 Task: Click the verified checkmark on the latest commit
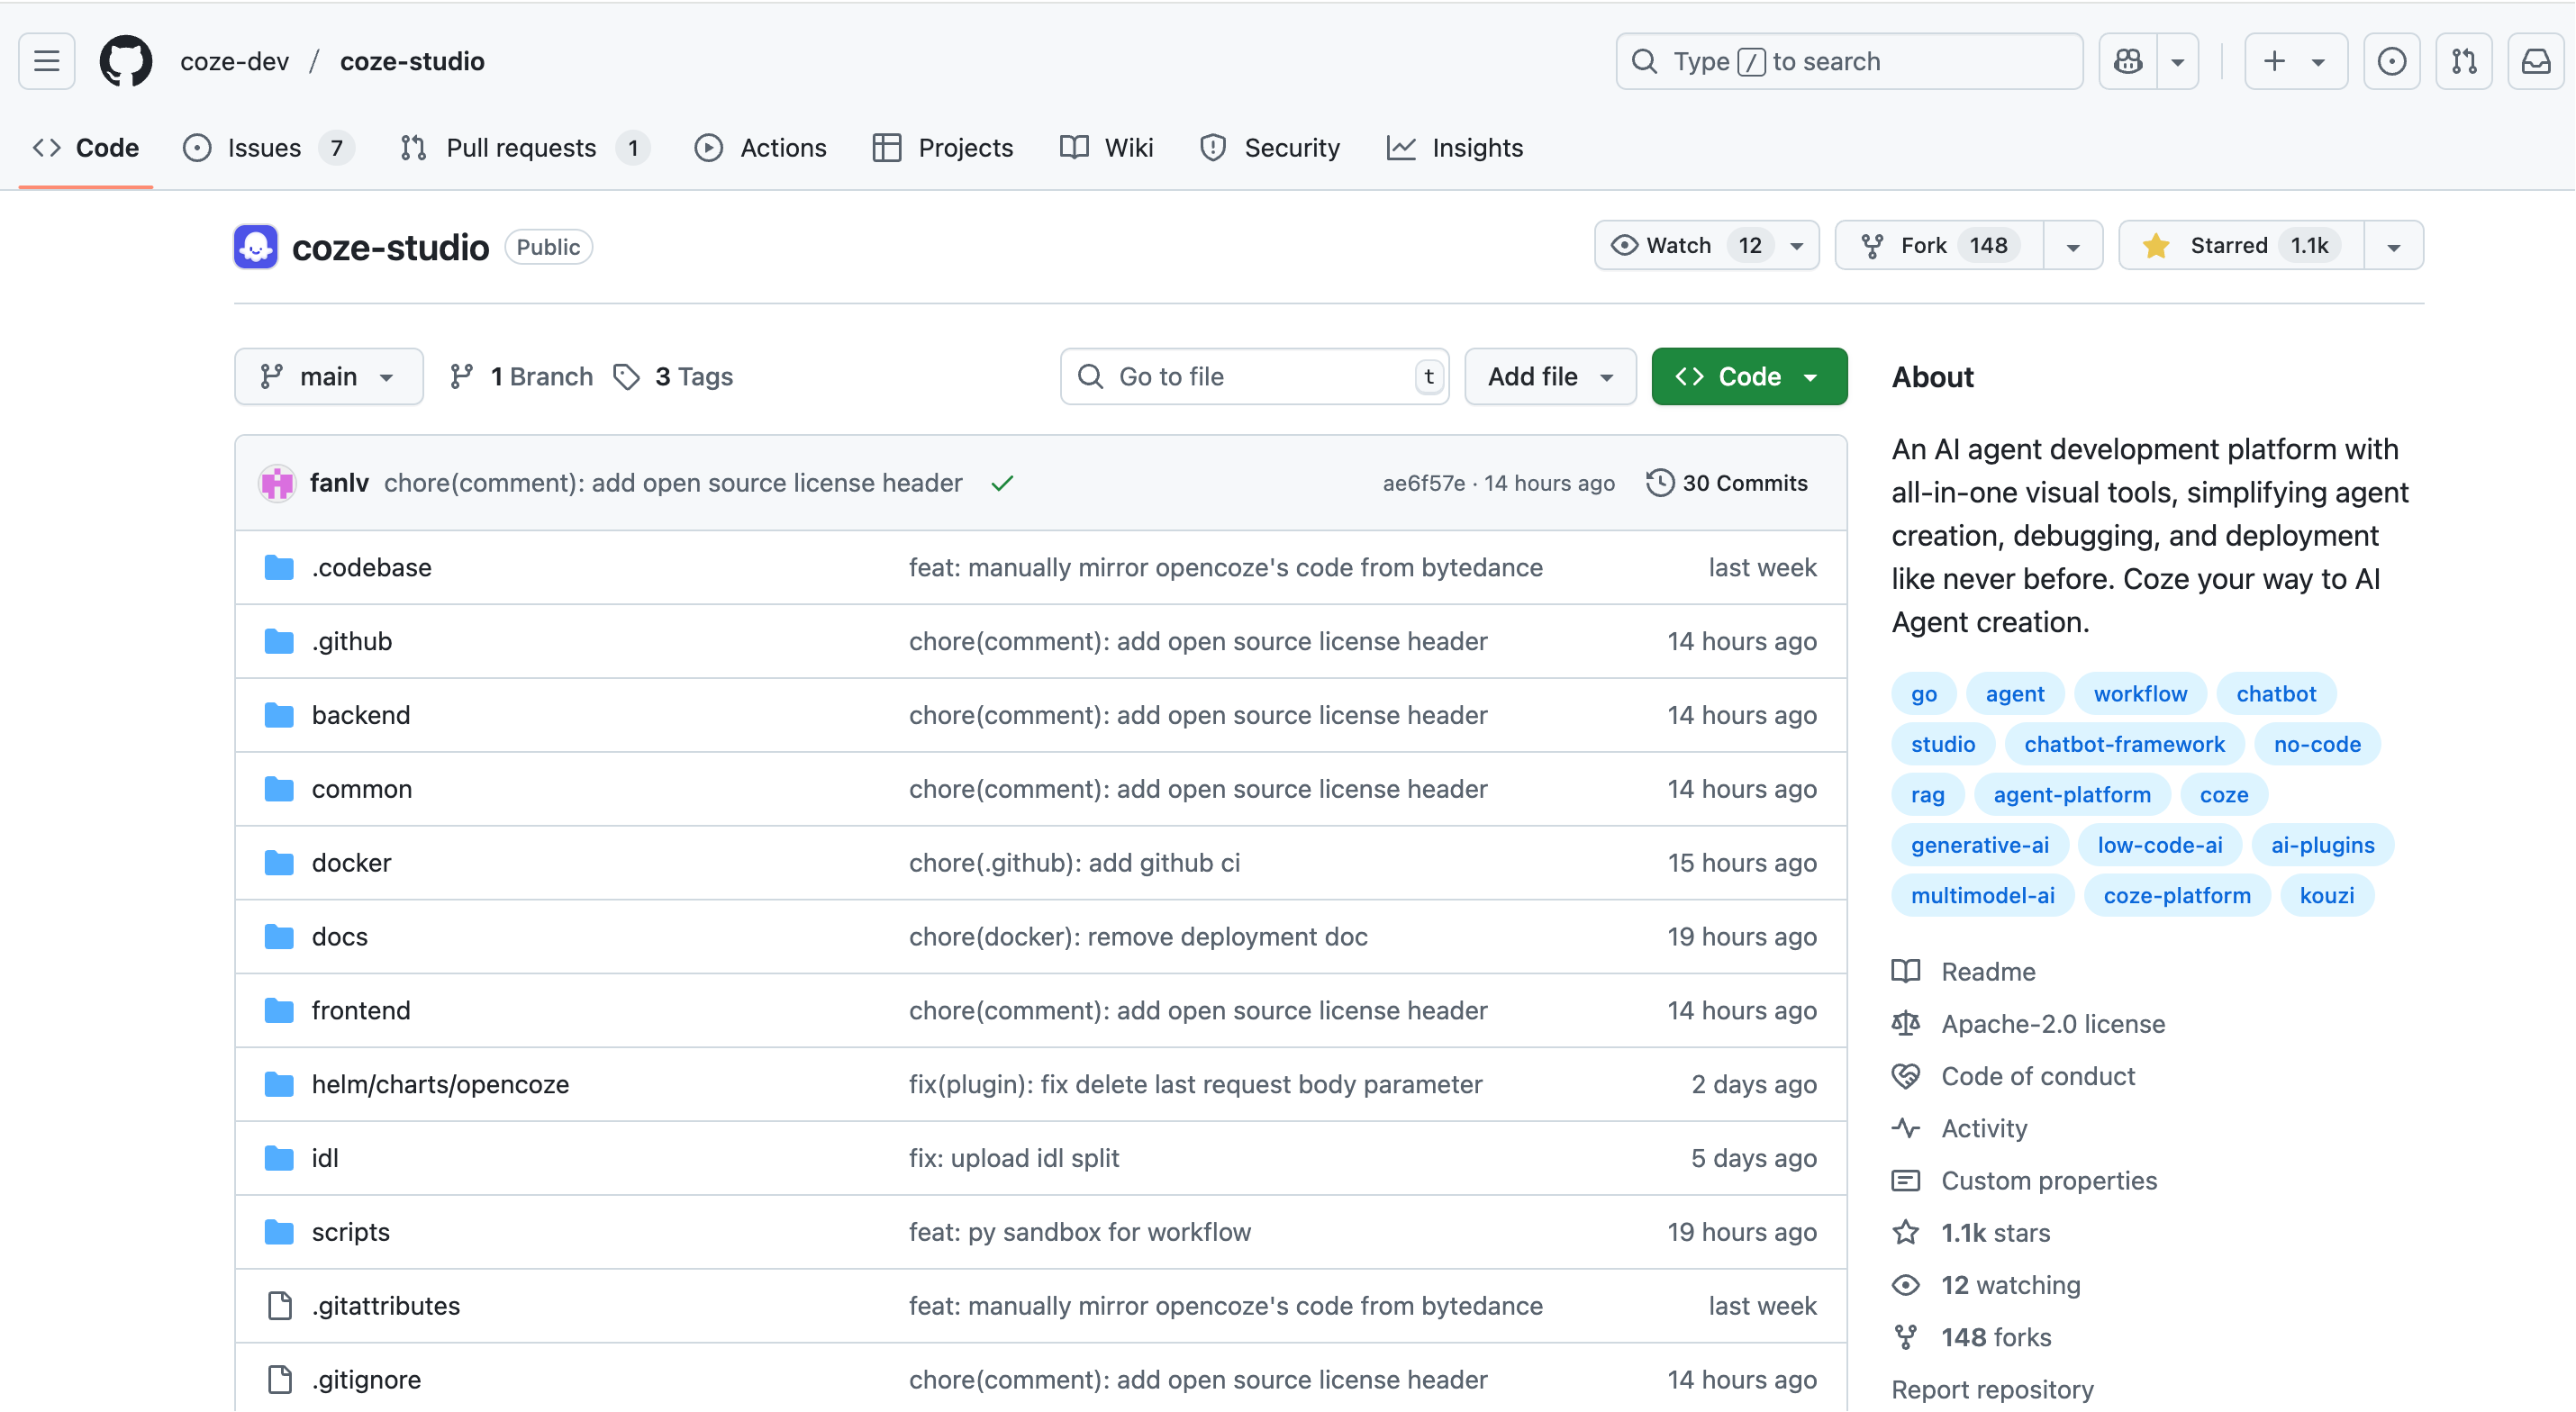tap(1003, 483)
